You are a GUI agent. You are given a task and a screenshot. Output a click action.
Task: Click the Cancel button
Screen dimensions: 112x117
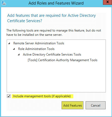point(95,105)
